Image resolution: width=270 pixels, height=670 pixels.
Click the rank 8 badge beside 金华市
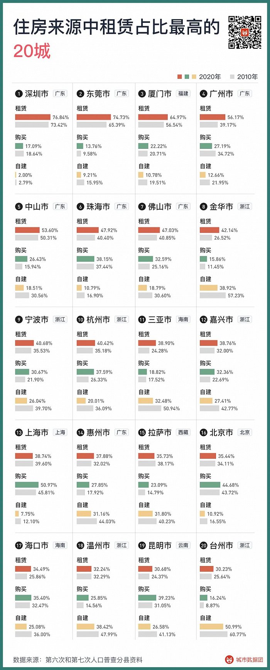tap(204, 206)
